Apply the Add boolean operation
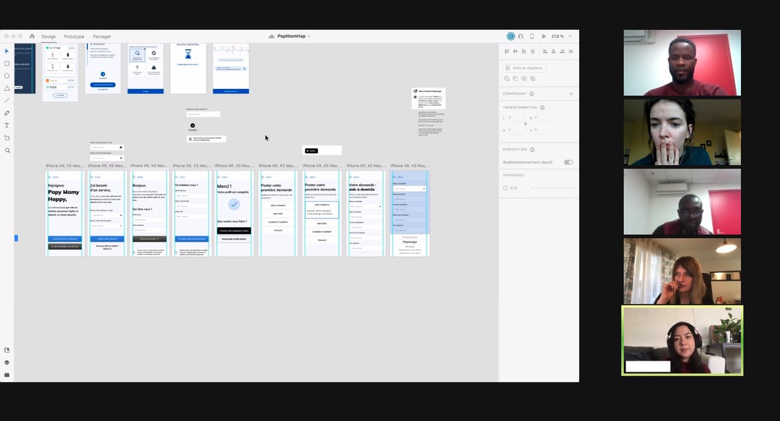Viewport: 780px width, 421px height. click(507, 78)
